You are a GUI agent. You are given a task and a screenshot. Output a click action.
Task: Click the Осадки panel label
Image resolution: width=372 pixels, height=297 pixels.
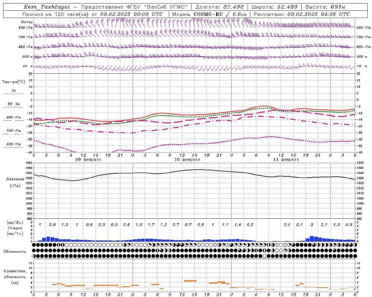pyautogui.click(x=15, y=228)
